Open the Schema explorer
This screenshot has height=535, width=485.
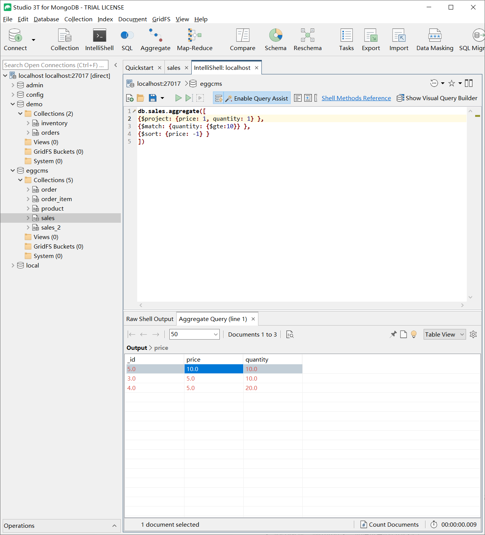click(275, 40)
